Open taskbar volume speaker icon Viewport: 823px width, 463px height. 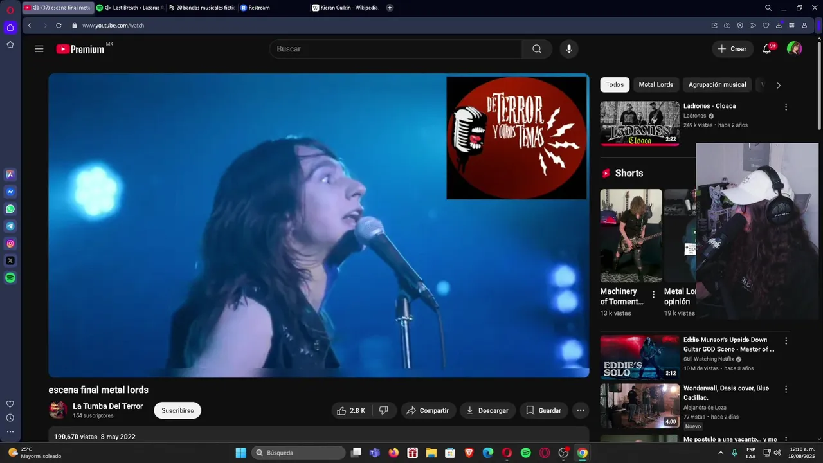point(777,453)
